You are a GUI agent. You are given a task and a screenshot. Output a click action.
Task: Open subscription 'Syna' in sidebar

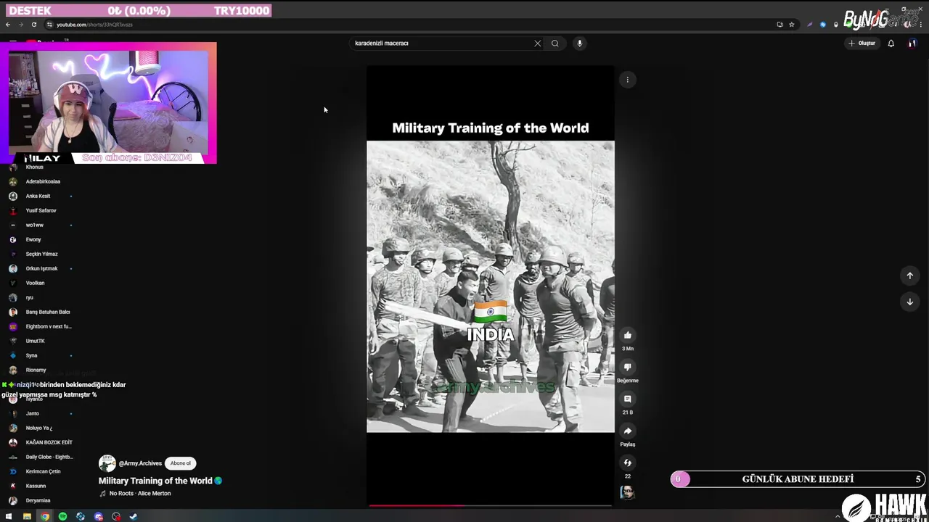pos(31,355)
